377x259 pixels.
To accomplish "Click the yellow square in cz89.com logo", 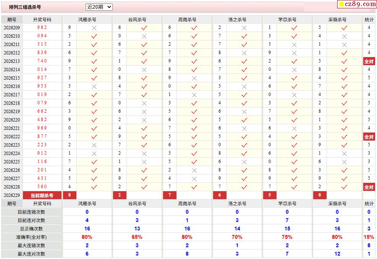I will [341, 4].
